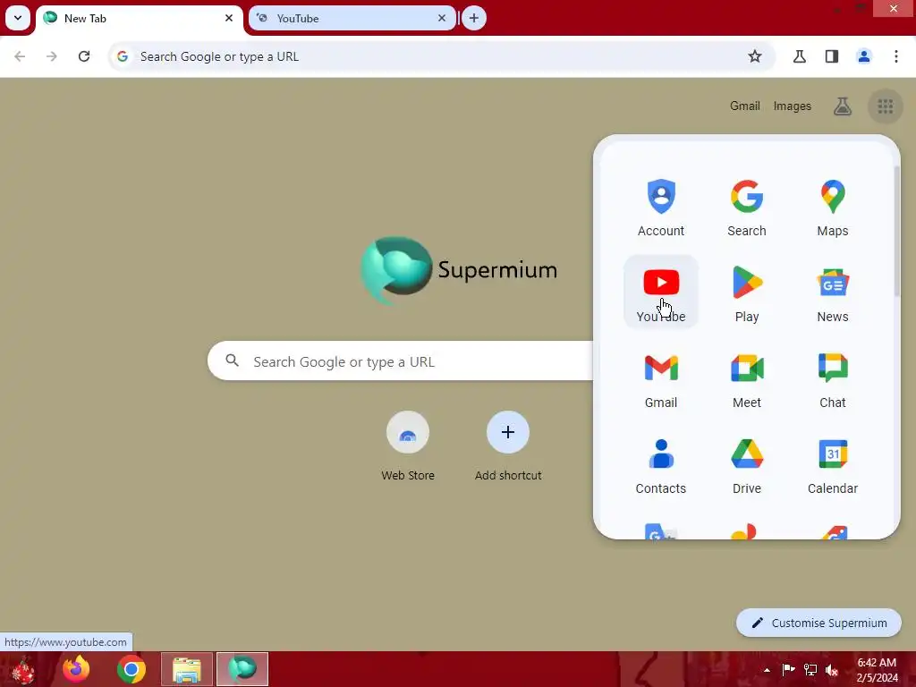
Task: Click the Add shortcut button
Action: [508, 447]
